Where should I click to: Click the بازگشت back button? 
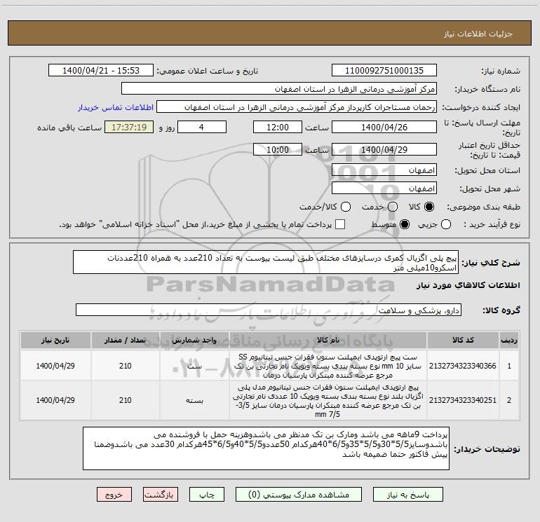pos(161,495)
